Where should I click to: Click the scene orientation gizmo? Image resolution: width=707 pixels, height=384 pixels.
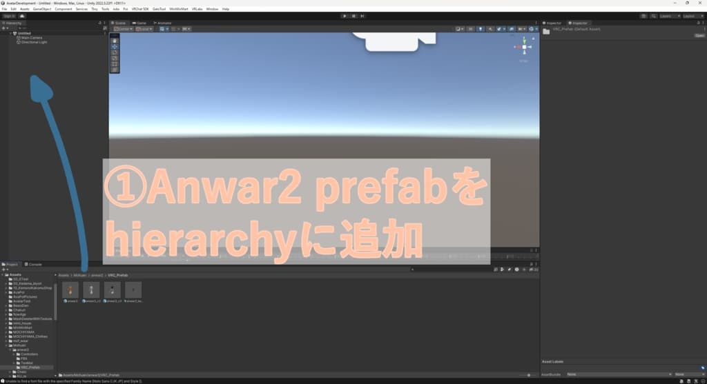click(x=524, y=47)
